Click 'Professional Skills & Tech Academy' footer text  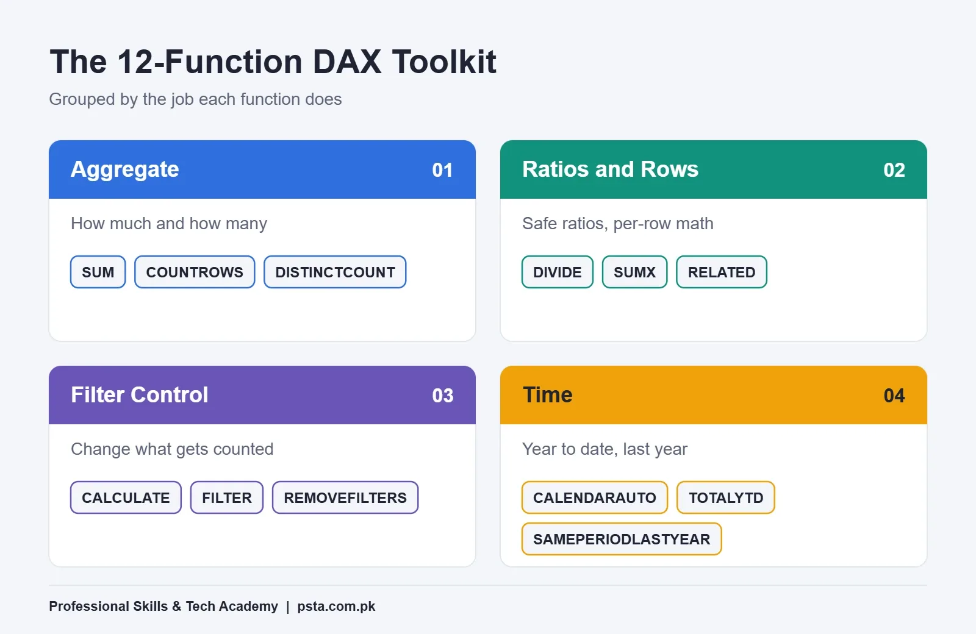[163, 606]
